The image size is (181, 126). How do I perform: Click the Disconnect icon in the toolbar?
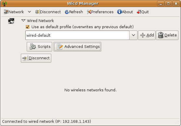click(37, 12)
